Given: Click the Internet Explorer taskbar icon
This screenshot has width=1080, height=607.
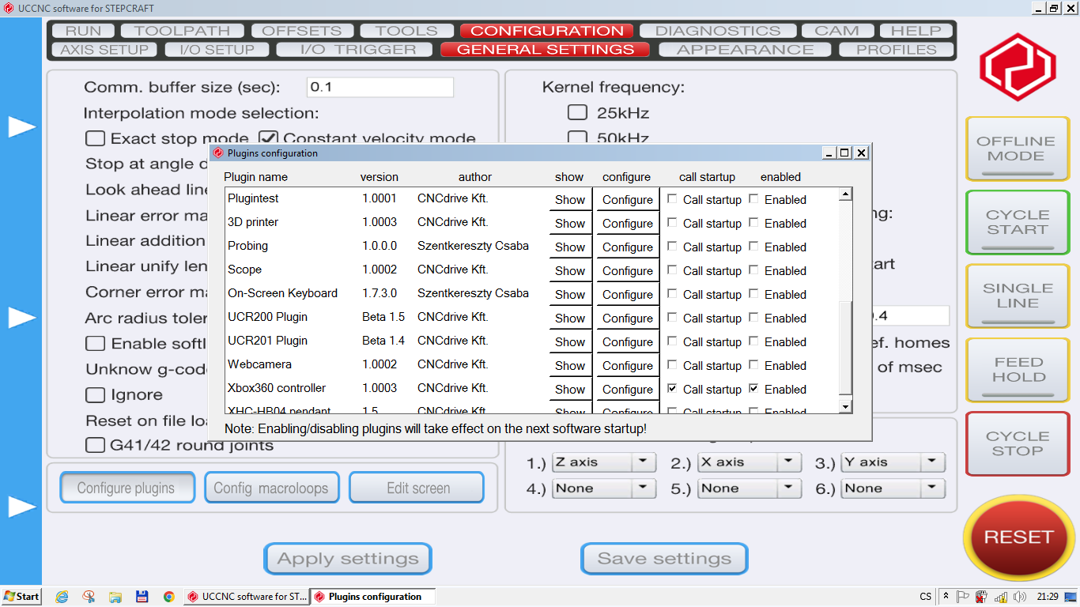Looking at the screenshot, I should [62, 597].
